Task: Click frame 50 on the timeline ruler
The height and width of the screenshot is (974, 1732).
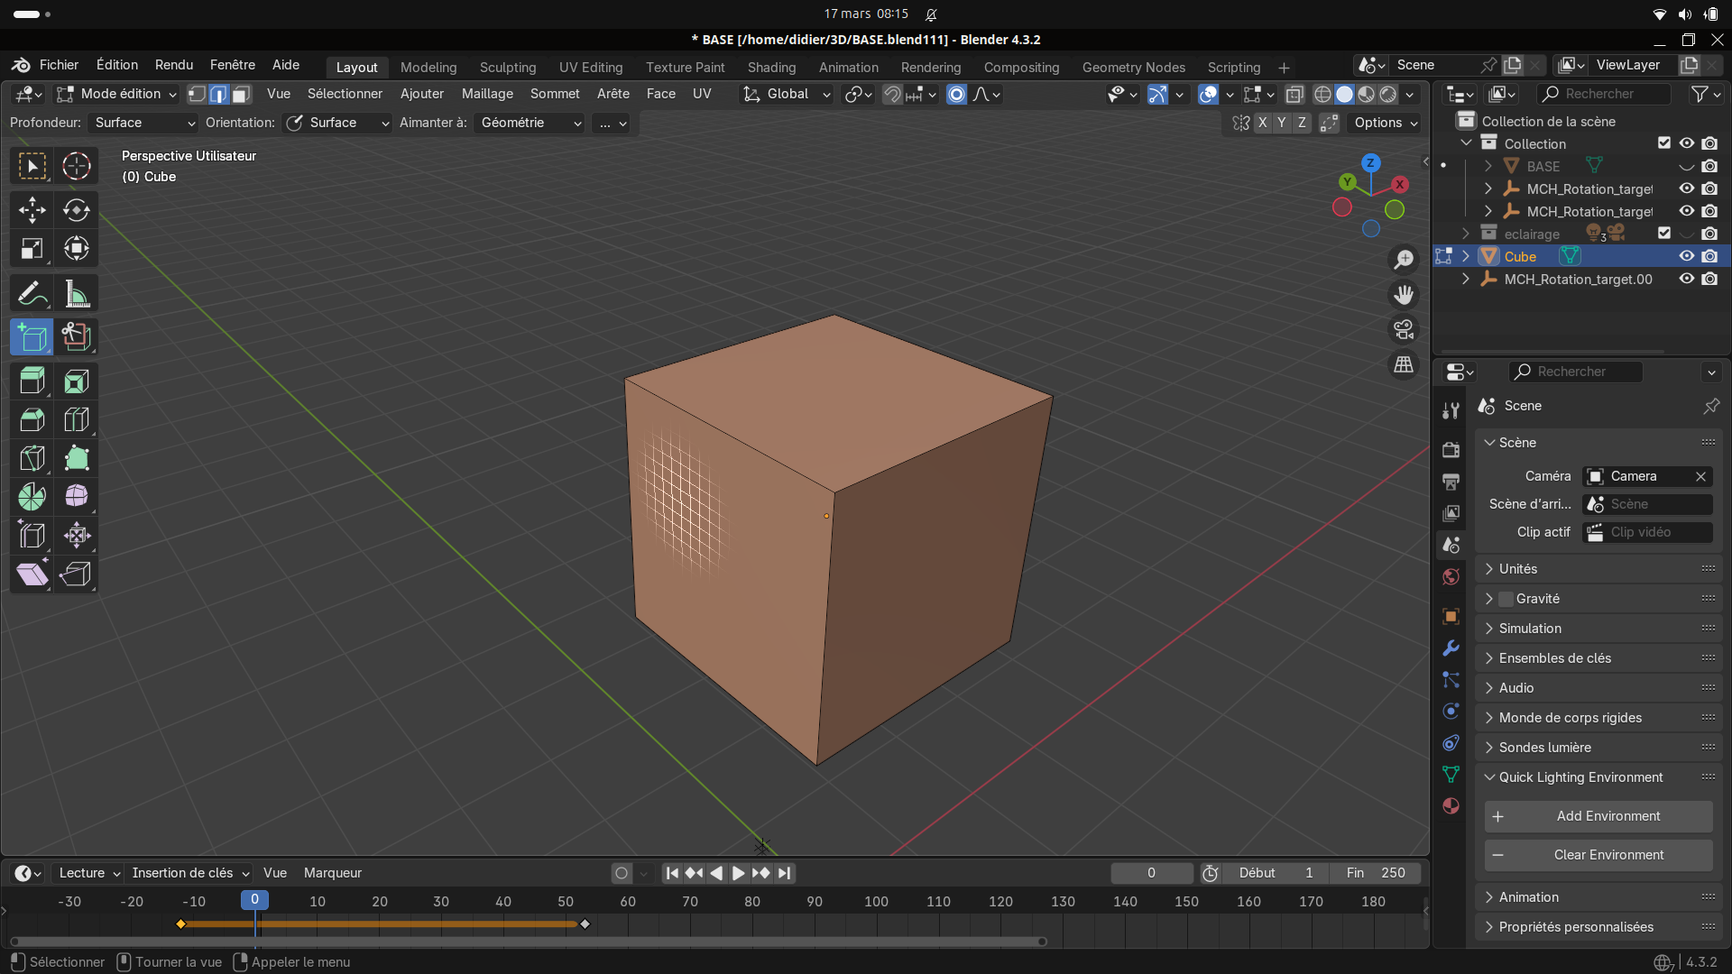Action: [x=566, y=901]
